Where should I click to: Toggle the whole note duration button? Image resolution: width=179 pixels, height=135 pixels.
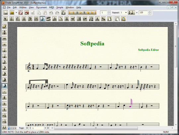pos(4,44)
